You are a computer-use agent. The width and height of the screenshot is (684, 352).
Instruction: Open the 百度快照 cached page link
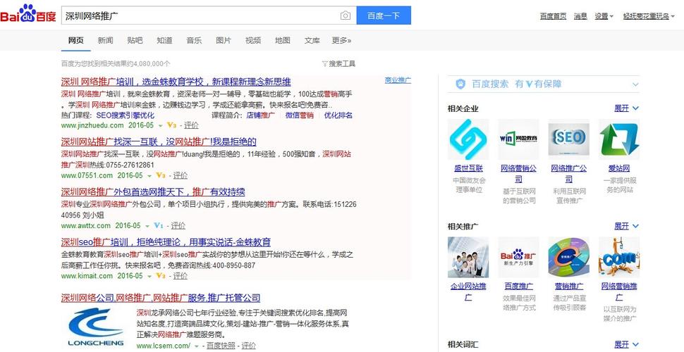(221, 346)
